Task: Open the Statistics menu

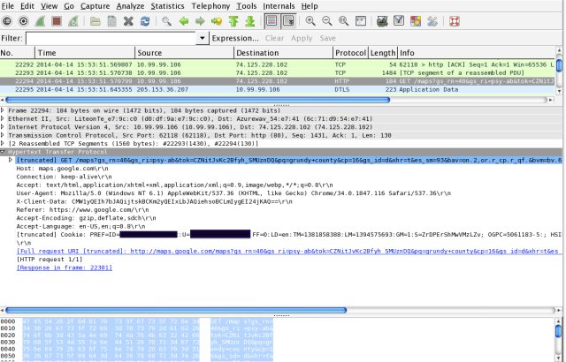Action: (167, 6)
